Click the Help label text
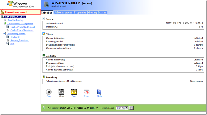The width and height of the screenshot is (207, 115). [x=99, y=96]
